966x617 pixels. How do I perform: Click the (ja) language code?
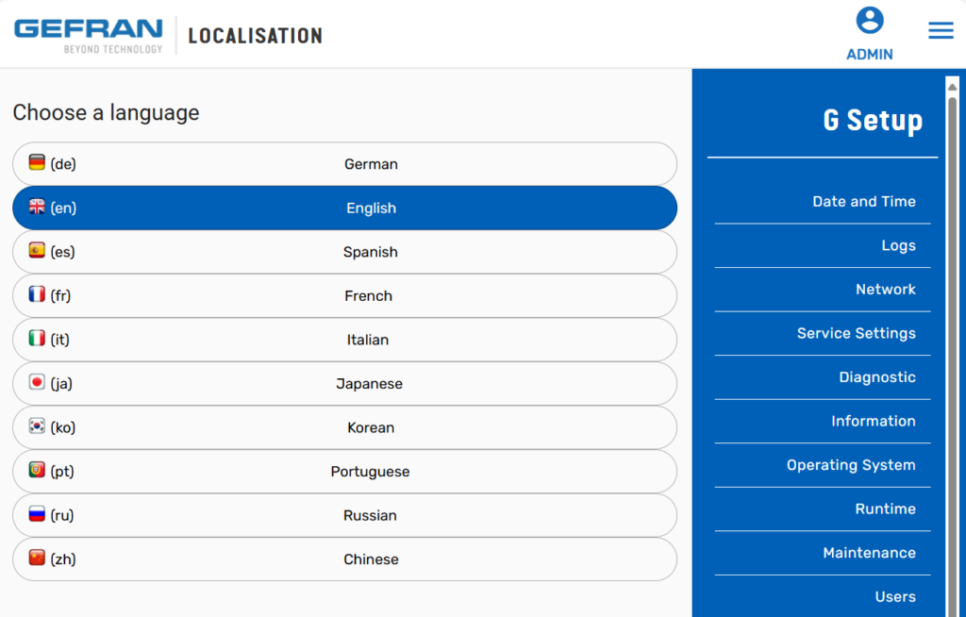61,383
